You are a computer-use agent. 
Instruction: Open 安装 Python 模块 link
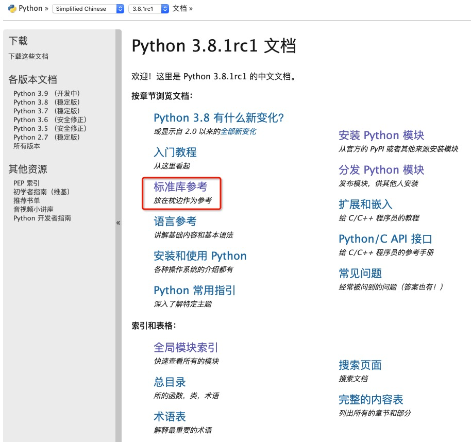click(x=381, y=135)
